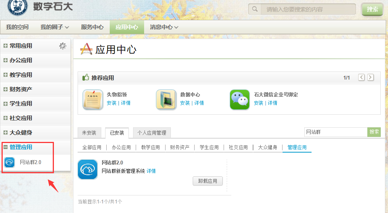This screenshot has width=388, height=213.
Task: Click the large 网站群2.0 app icon in results
Action: point(87,169)
